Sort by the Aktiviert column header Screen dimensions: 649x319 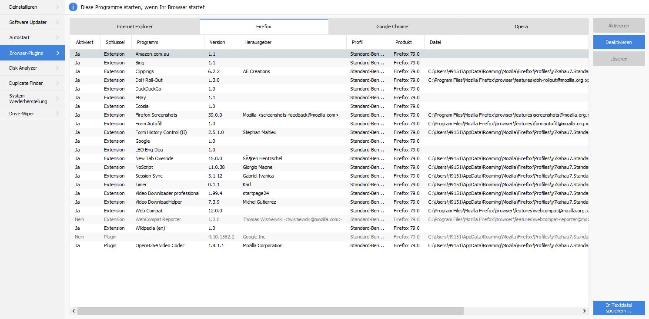tap(84, 42)
